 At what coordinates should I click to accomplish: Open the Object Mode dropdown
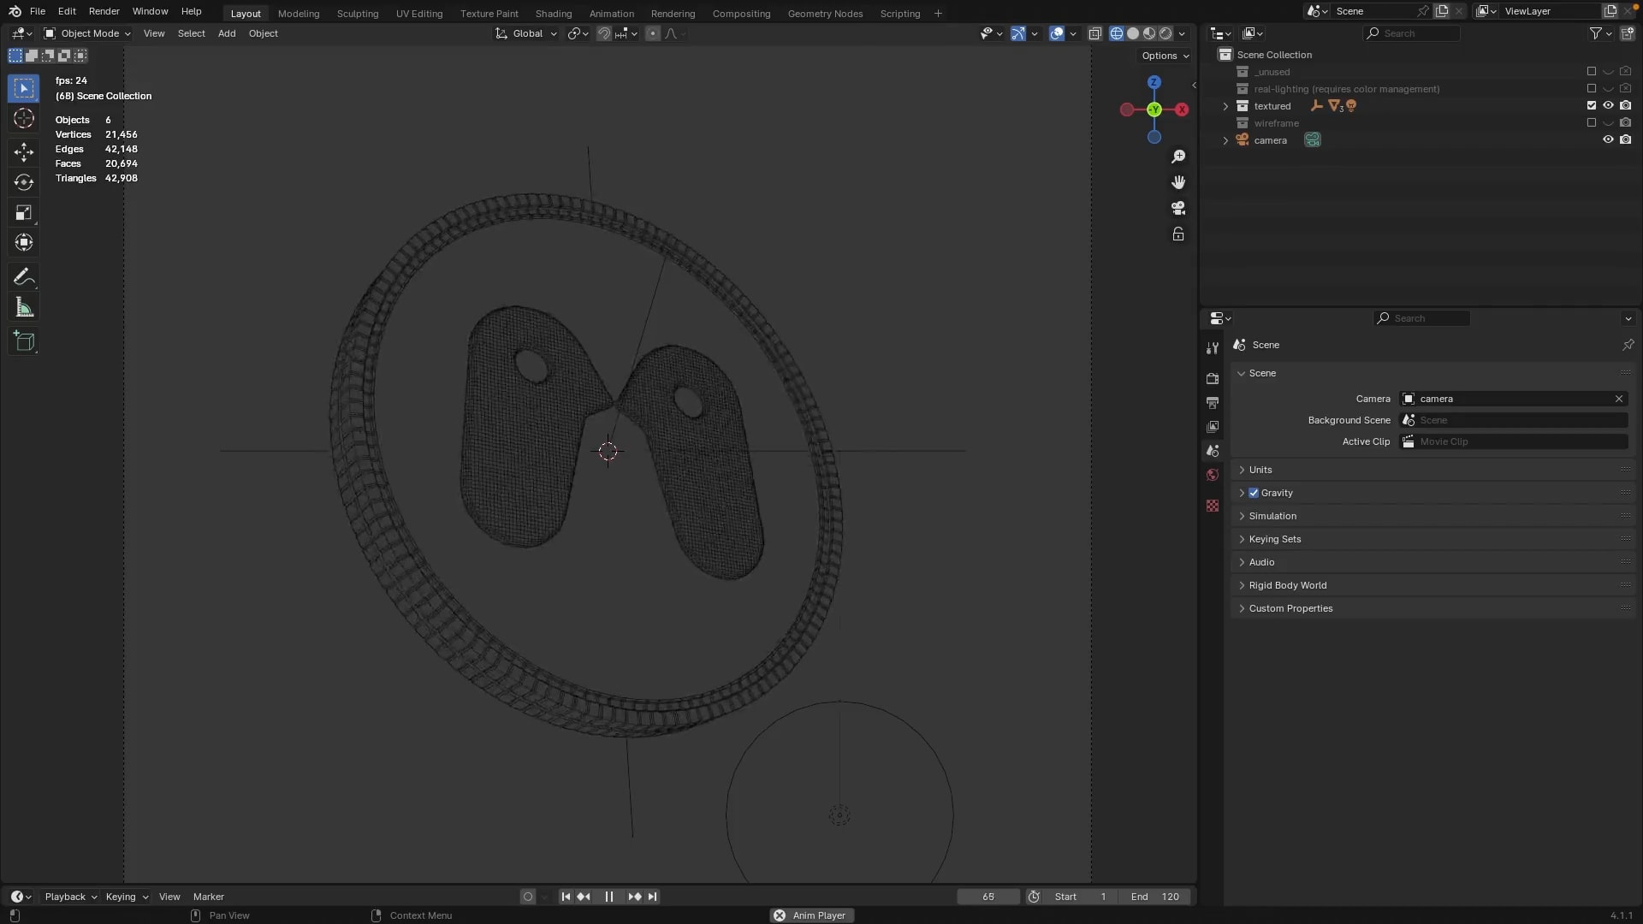pos(88,33)
